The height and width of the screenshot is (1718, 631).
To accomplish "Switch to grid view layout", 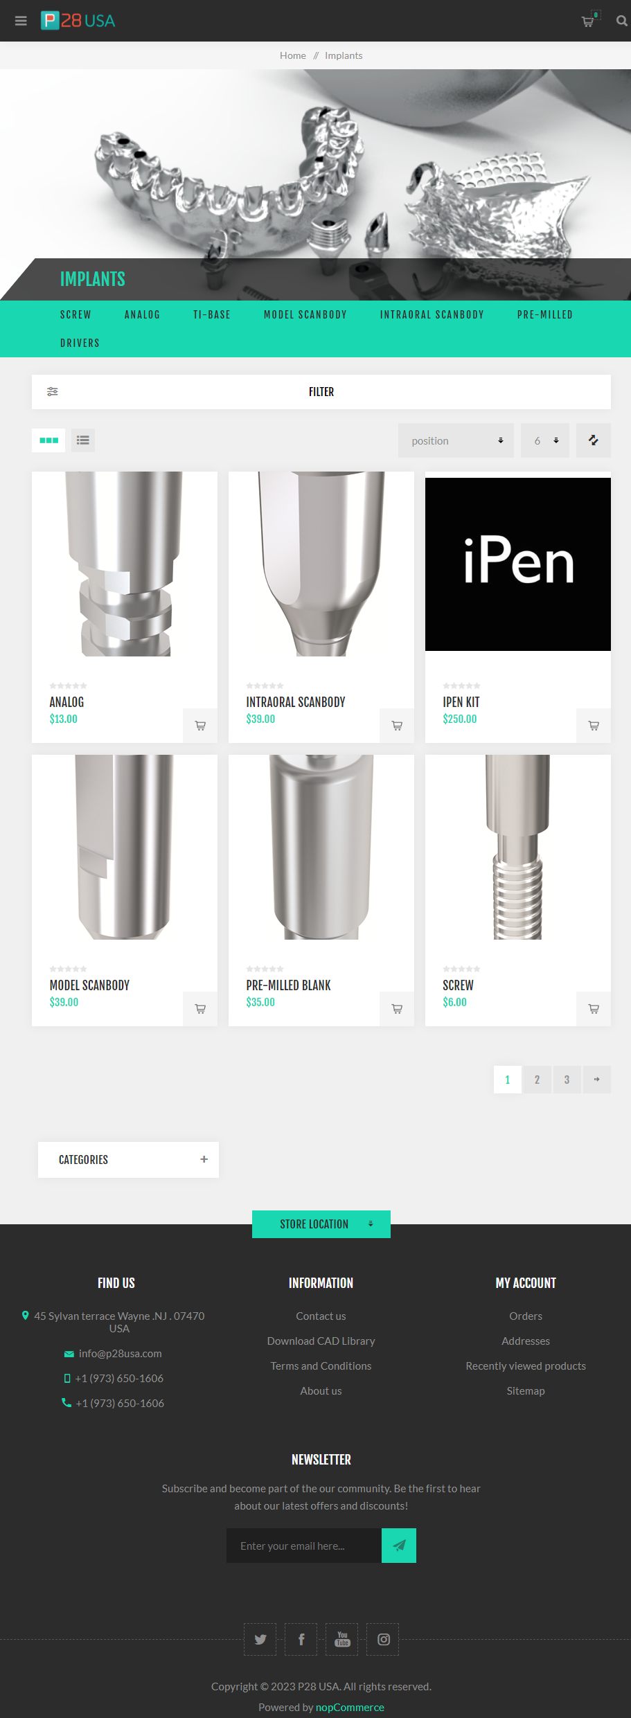I will 48,440.
